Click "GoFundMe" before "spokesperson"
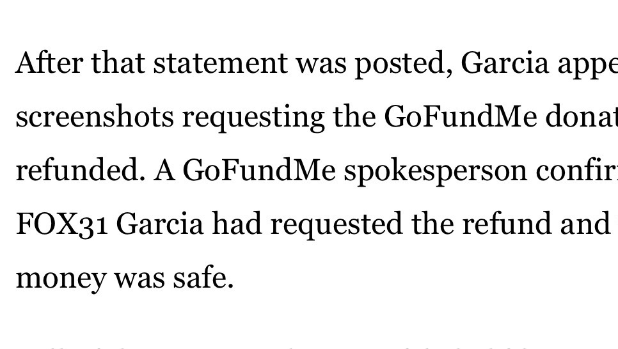618x349 pixels. point(259,171)
